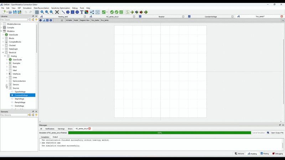Toggle the Transition mode icon
The image size is (285, 160).
point(97,12)
